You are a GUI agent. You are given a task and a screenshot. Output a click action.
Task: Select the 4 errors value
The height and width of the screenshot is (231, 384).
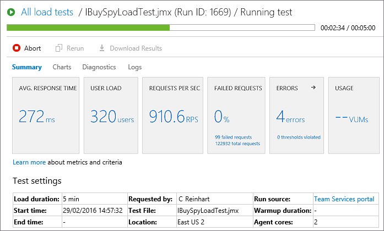tap(290, 117)
